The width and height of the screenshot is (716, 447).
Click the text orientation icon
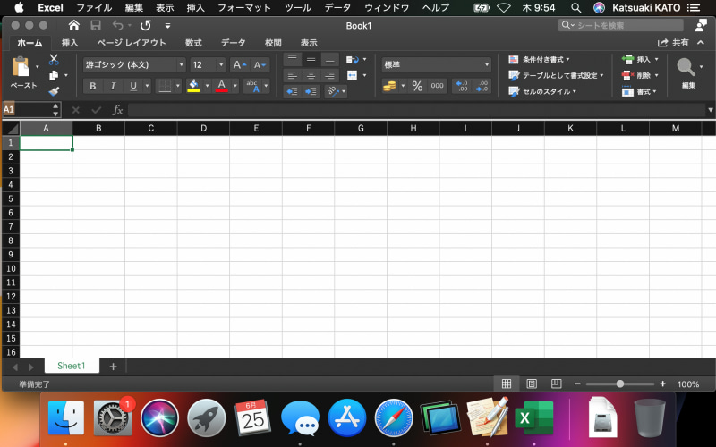pyautogui.click(x=333, y=91)
